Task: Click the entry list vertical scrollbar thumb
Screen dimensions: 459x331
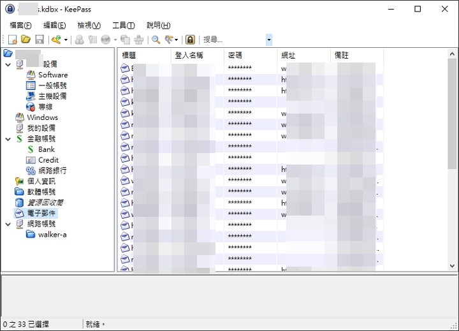Action: click(452, 114)
